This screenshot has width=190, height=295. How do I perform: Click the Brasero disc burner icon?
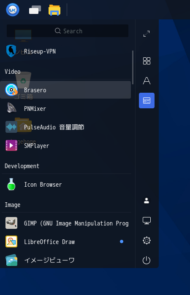click(x=11, y=90)
